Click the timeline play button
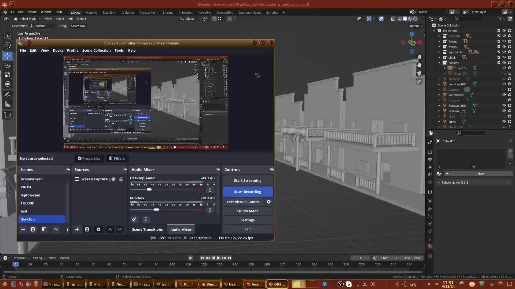515x289 pixels. point(218,258)
